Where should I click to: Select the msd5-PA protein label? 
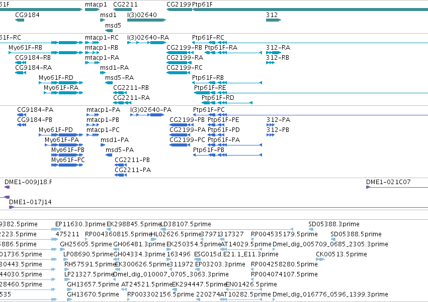coord(120,150)
